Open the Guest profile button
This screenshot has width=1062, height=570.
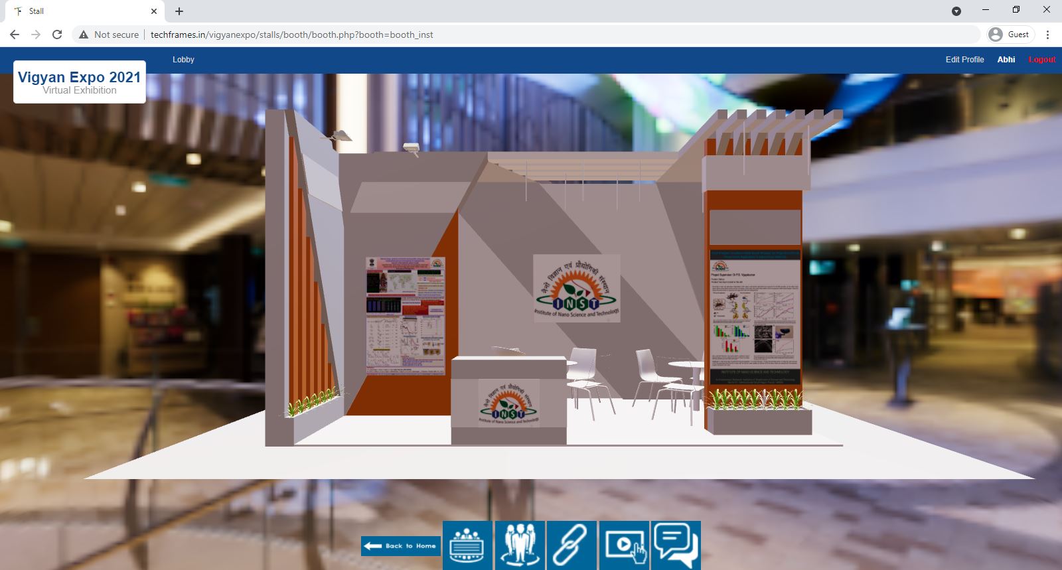point(1010,35)
